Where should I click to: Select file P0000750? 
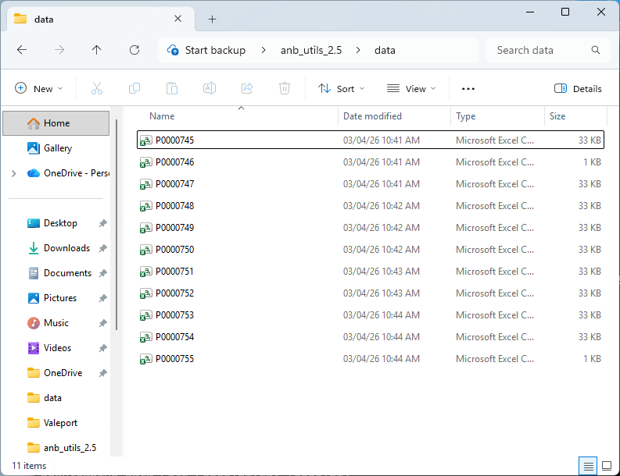[174, 250]
